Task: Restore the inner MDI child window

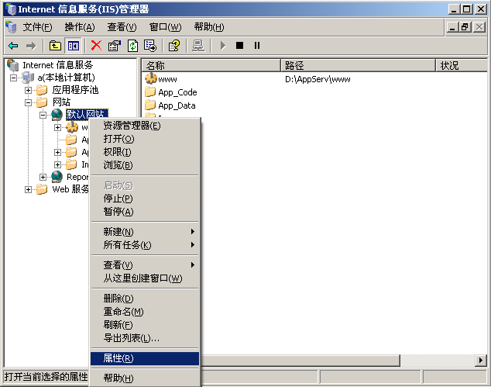Action: (465, 27)
